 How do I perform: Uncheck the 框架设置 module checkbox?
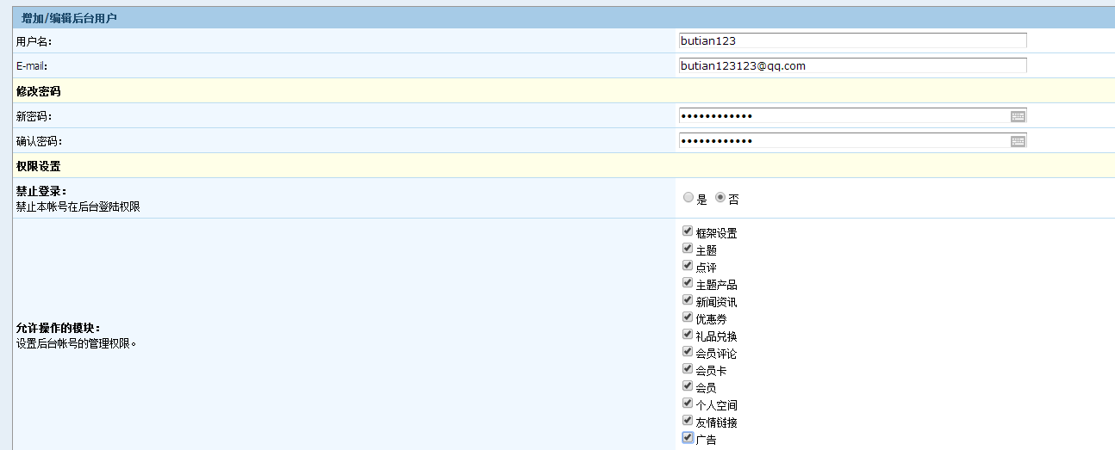tap(688, 231)
